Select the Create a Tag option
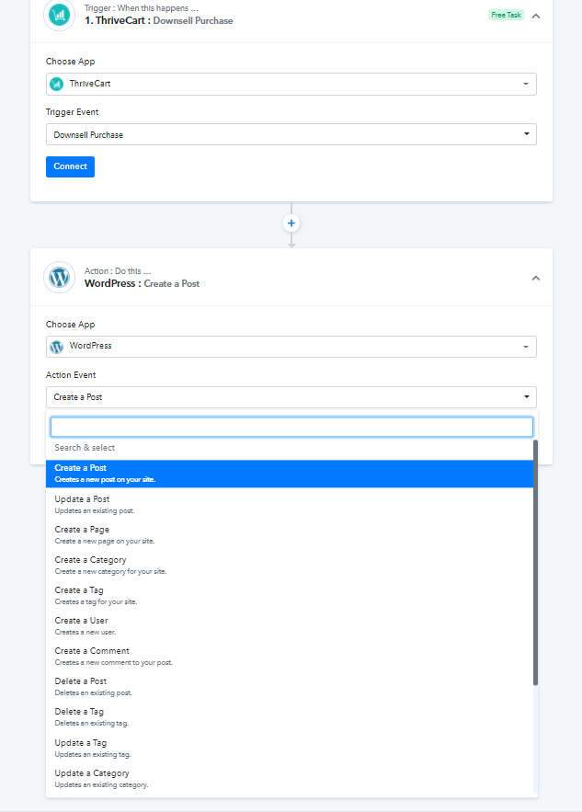 [x=290, y=596]
